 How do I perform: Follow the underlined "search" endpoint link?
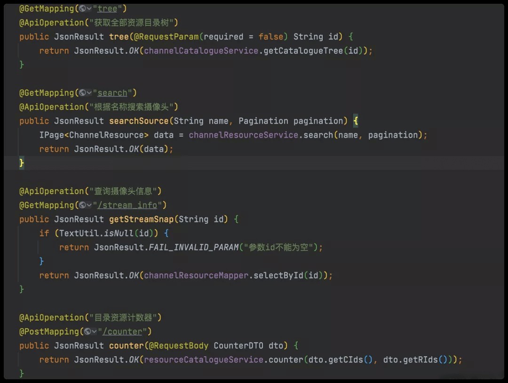[x=112, y=93]
